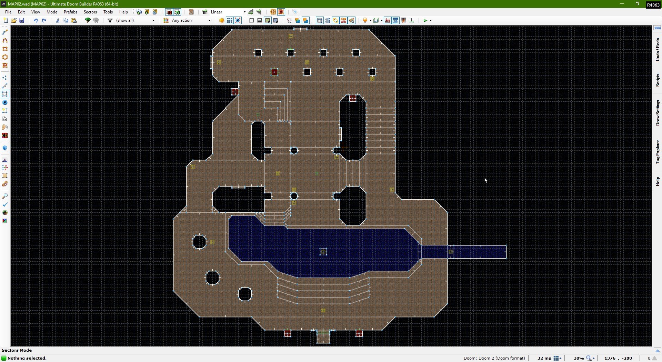Click the New Map icon
Viewport: 662px width, 362px height.
(x=6, y=20)
